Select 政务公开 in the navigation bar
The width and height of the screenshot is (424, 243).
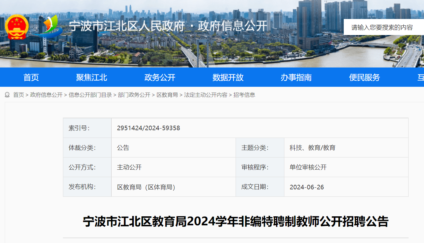(160, 77)
